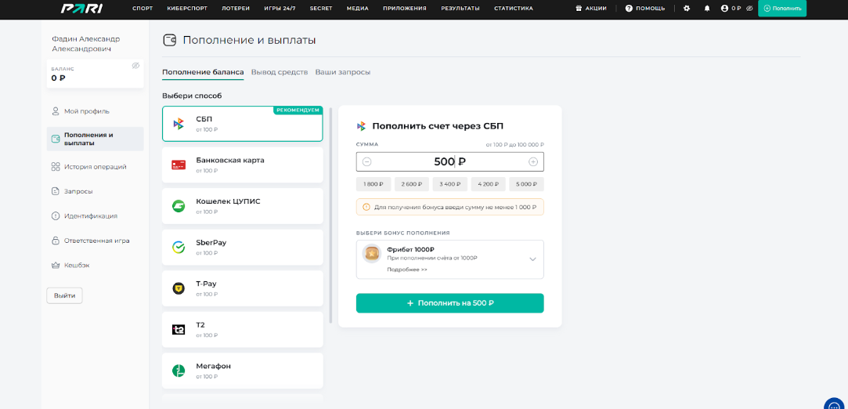Image resolution: width=848 pixels, height=409 pixels.
Task: Open the notifications bell
Action: coord(707,8)
